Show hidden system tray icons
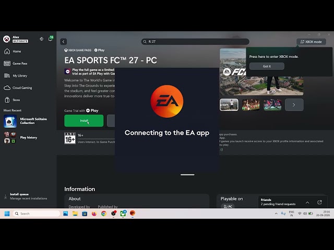This screenshot has width=334, height=250. pyautogui.click(x=276, y=214)
